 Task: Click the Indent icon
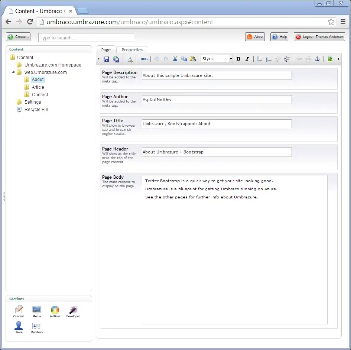pyautogui.click(x=287, y=59)
